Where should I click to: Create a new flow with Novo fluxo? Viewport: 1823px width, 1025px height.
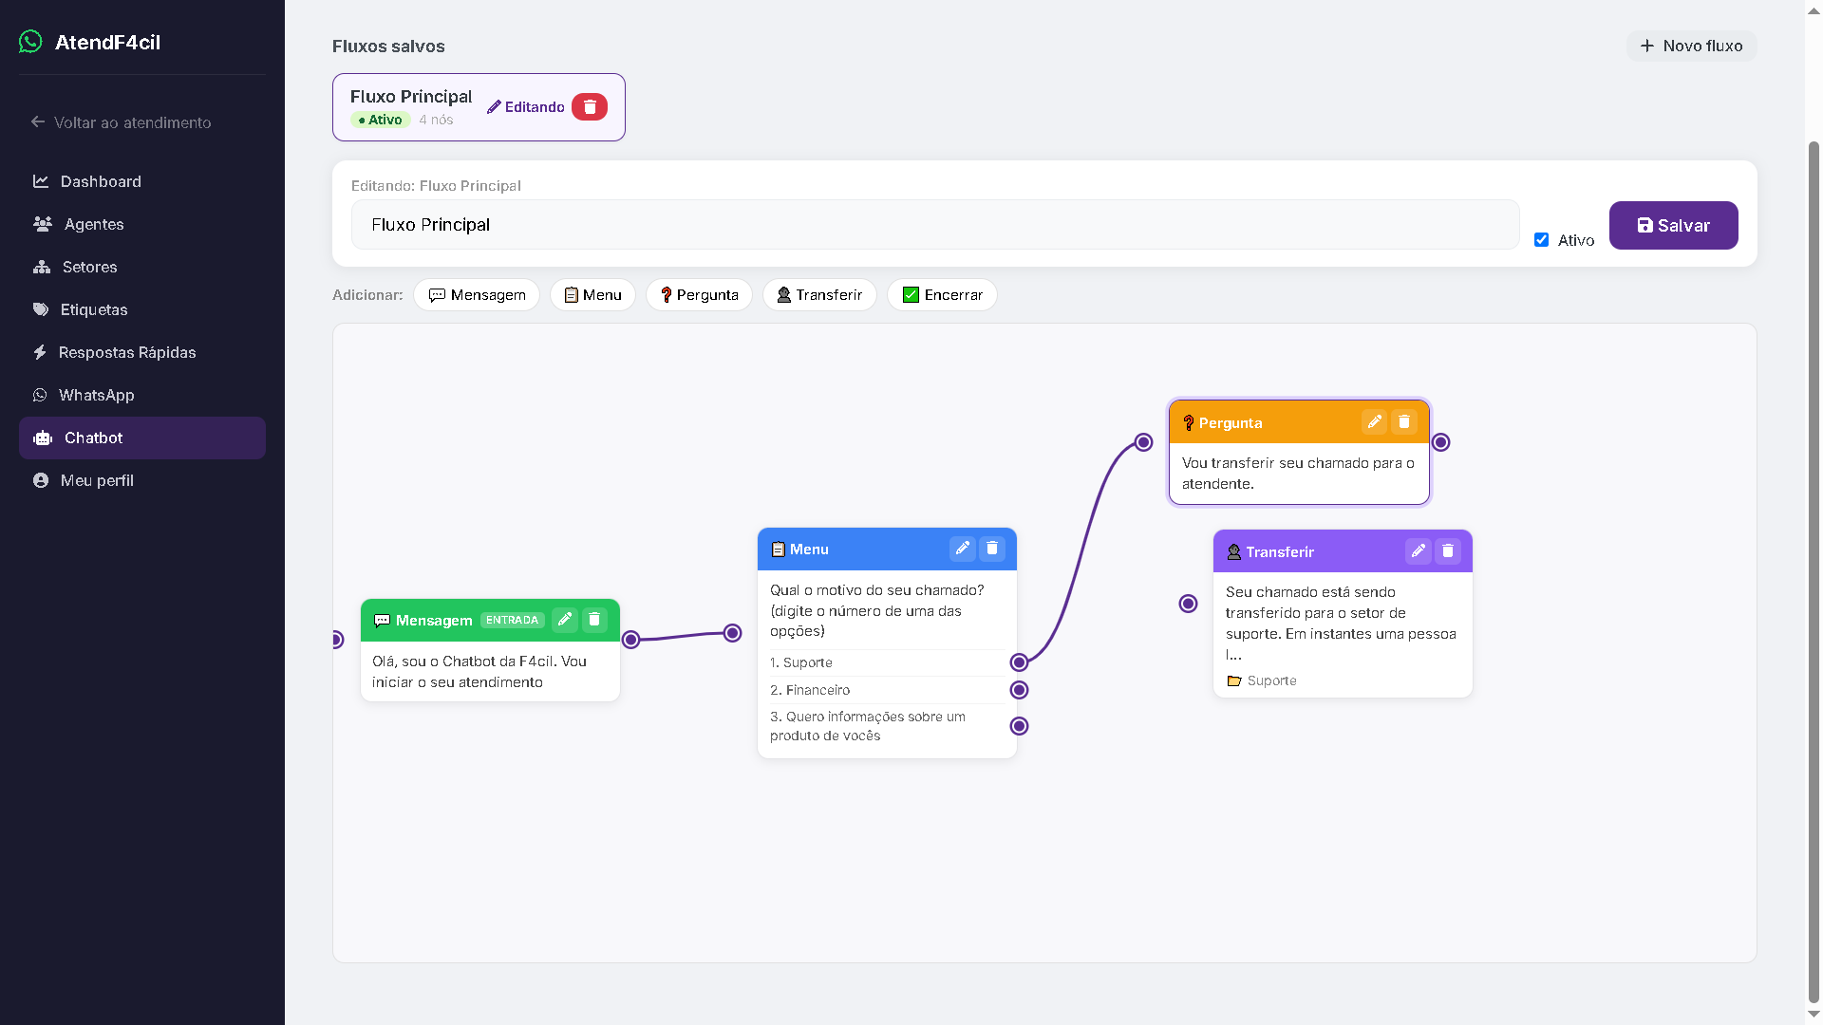coord(1691,46)
